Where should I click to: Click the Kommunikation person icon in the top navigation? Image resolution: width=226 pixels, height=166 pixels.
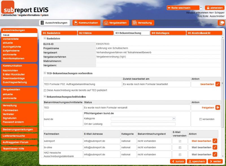tap(76, 23)
